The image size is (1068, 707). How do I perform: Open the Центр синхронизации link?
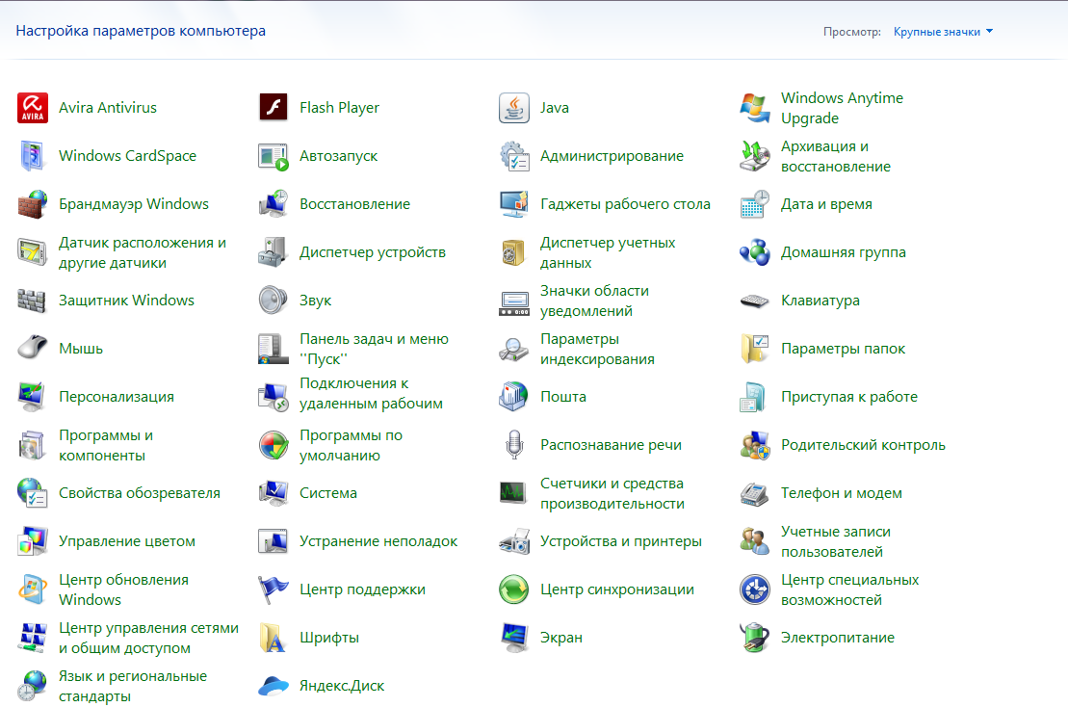point(617,589)
